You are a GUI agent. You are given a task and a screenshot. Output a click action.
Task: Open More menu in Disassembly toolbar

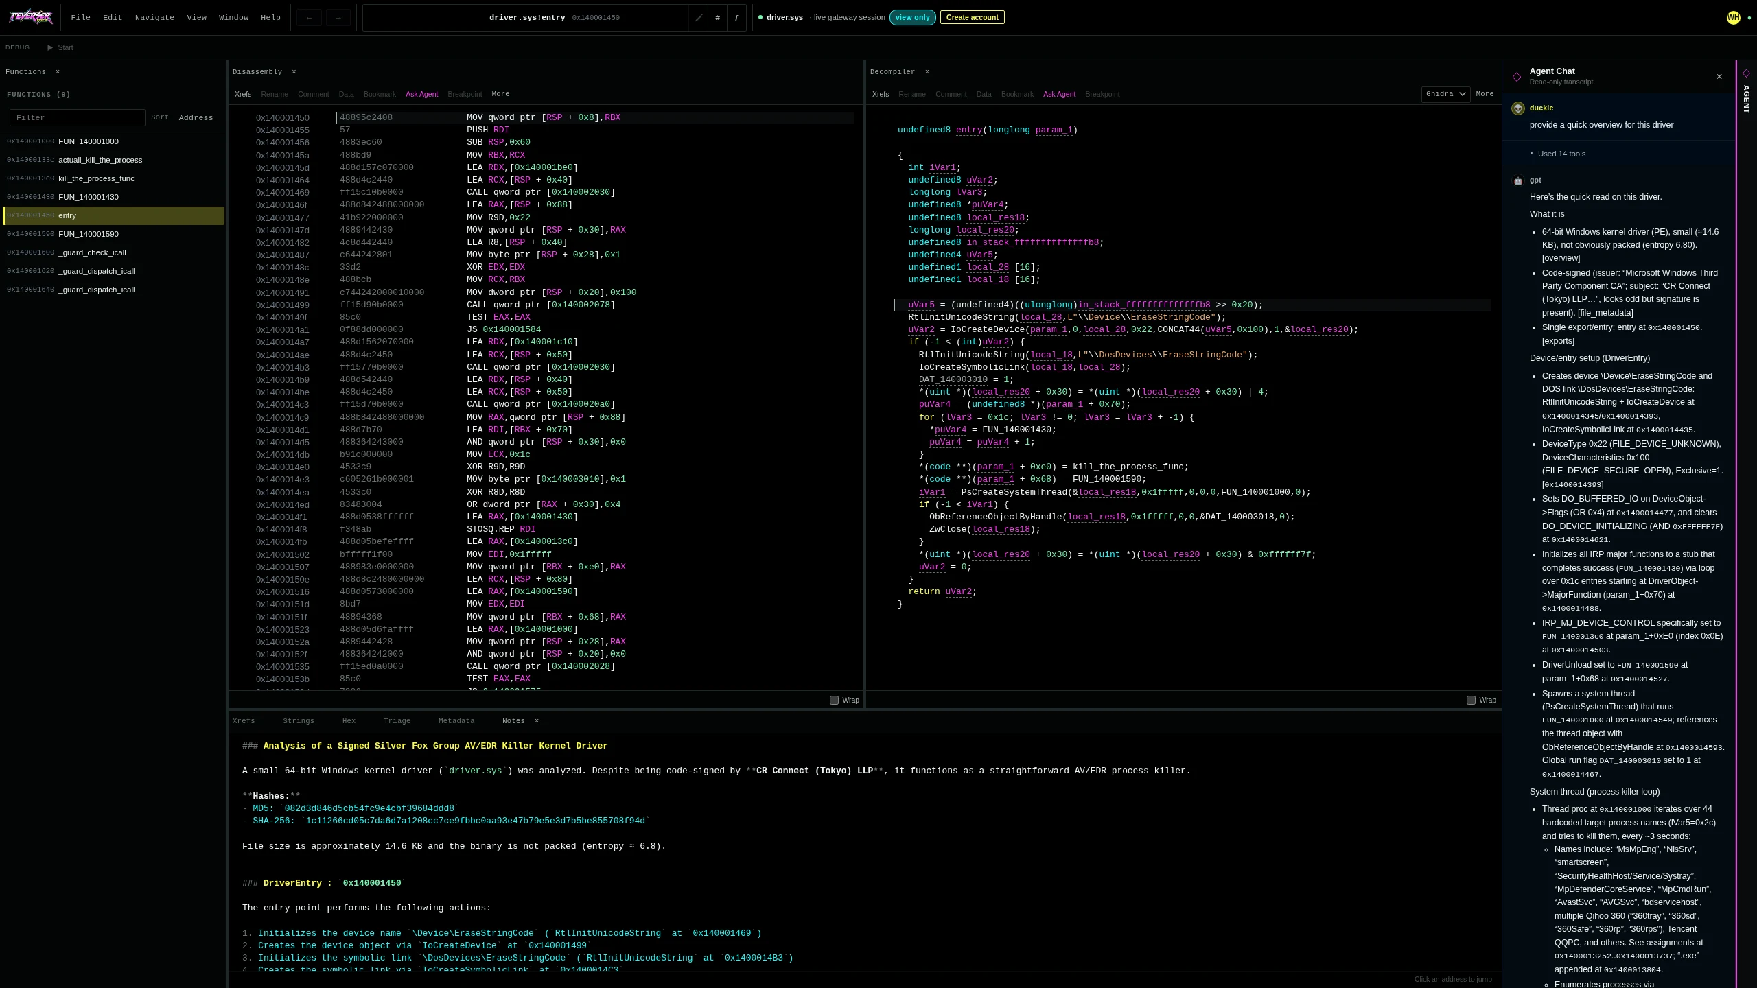point(500,94)
